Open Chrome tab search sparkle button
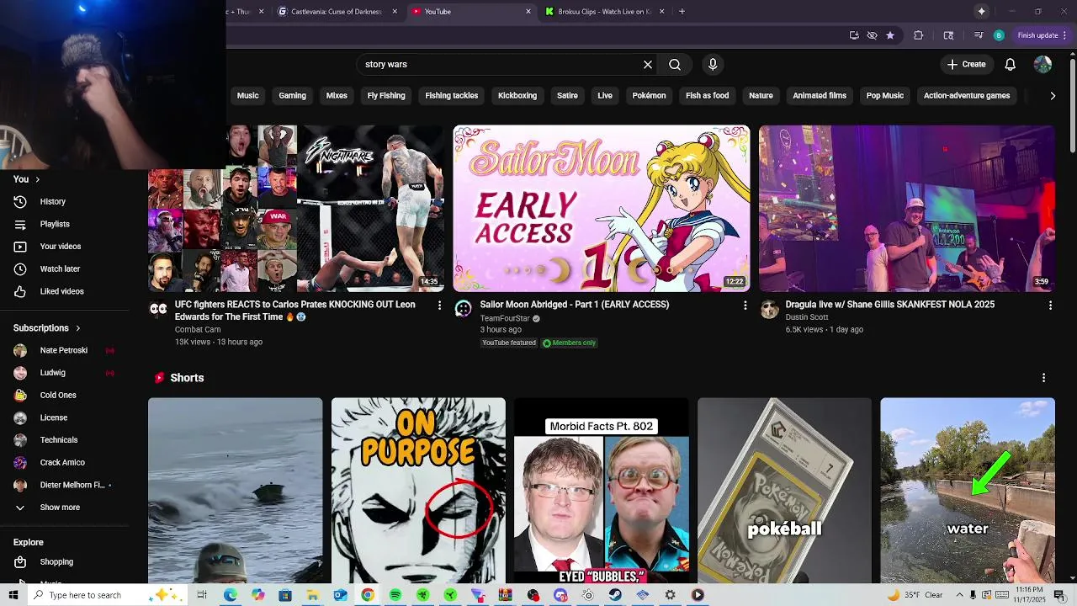Image resolution: width=1077 pixels, height=606 pixels. tap(981, 11)
